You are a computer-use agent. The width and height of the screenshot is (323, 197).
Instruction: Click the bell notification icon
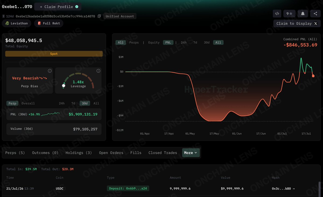click(303, 13)
